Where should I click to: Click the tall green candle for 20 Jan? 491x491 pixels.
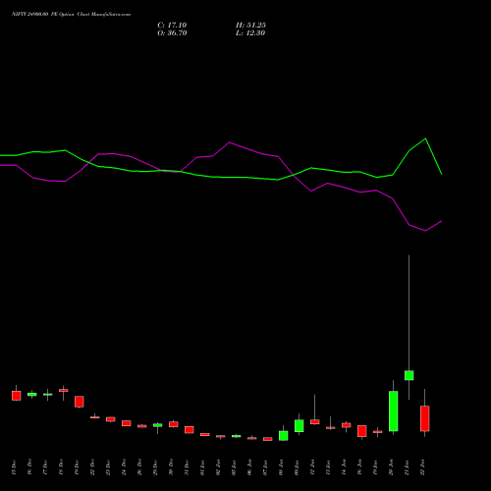pyautogui.click(x=394, y=410)
